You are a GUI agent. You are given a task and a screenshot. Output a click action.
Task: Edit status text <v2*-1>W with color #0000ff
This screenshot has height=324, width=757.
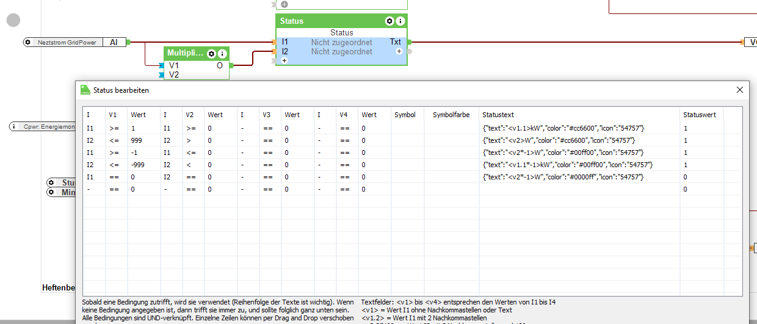[579, 177]
